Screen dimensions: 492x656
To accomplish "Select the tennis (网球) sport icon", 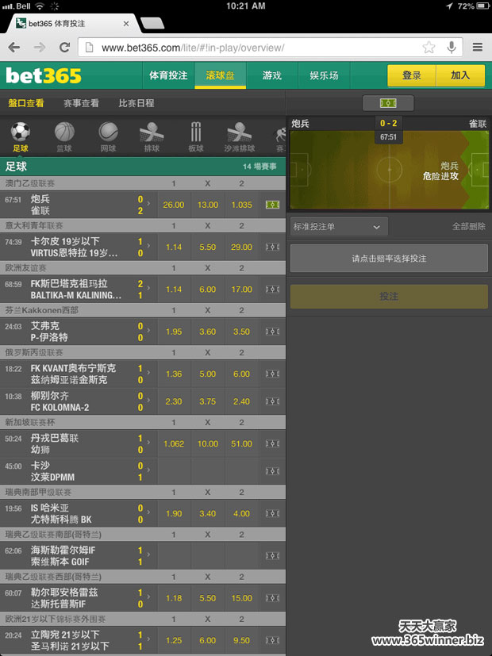I will [x=108, y=136].
